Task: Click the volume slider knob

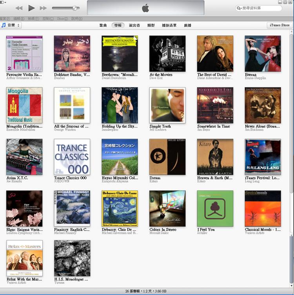Action: [x=74, y=8]
